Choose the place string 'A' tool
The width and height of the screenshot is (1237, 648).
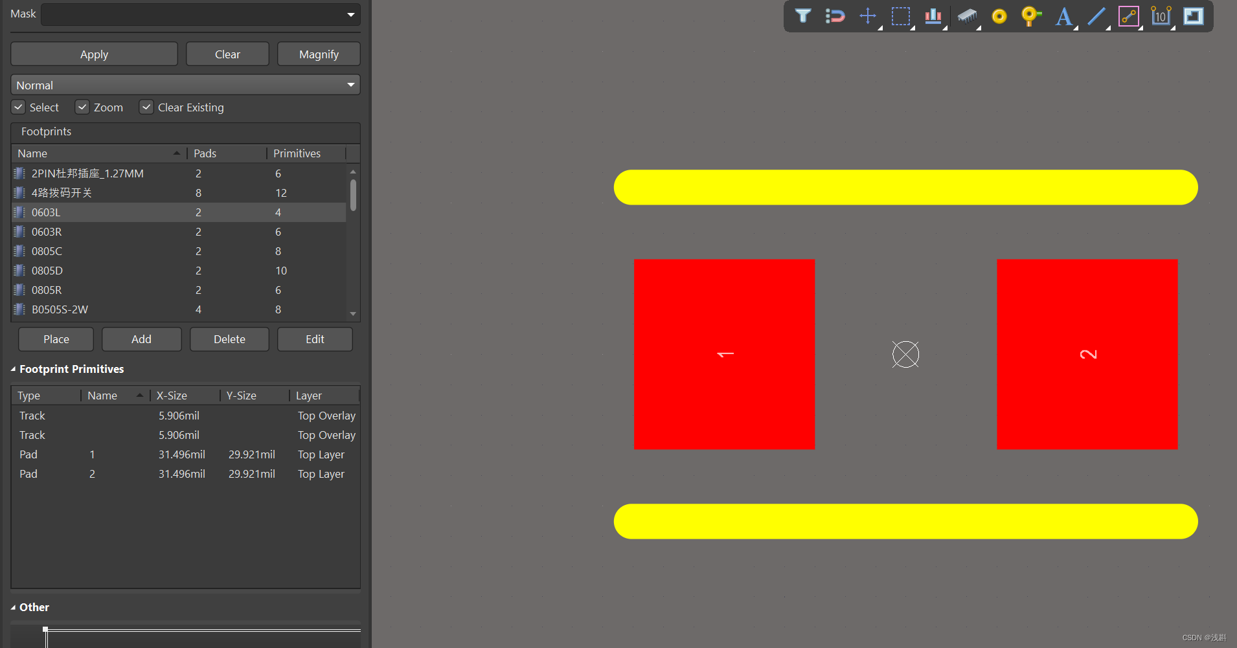tap(1063, 16)
